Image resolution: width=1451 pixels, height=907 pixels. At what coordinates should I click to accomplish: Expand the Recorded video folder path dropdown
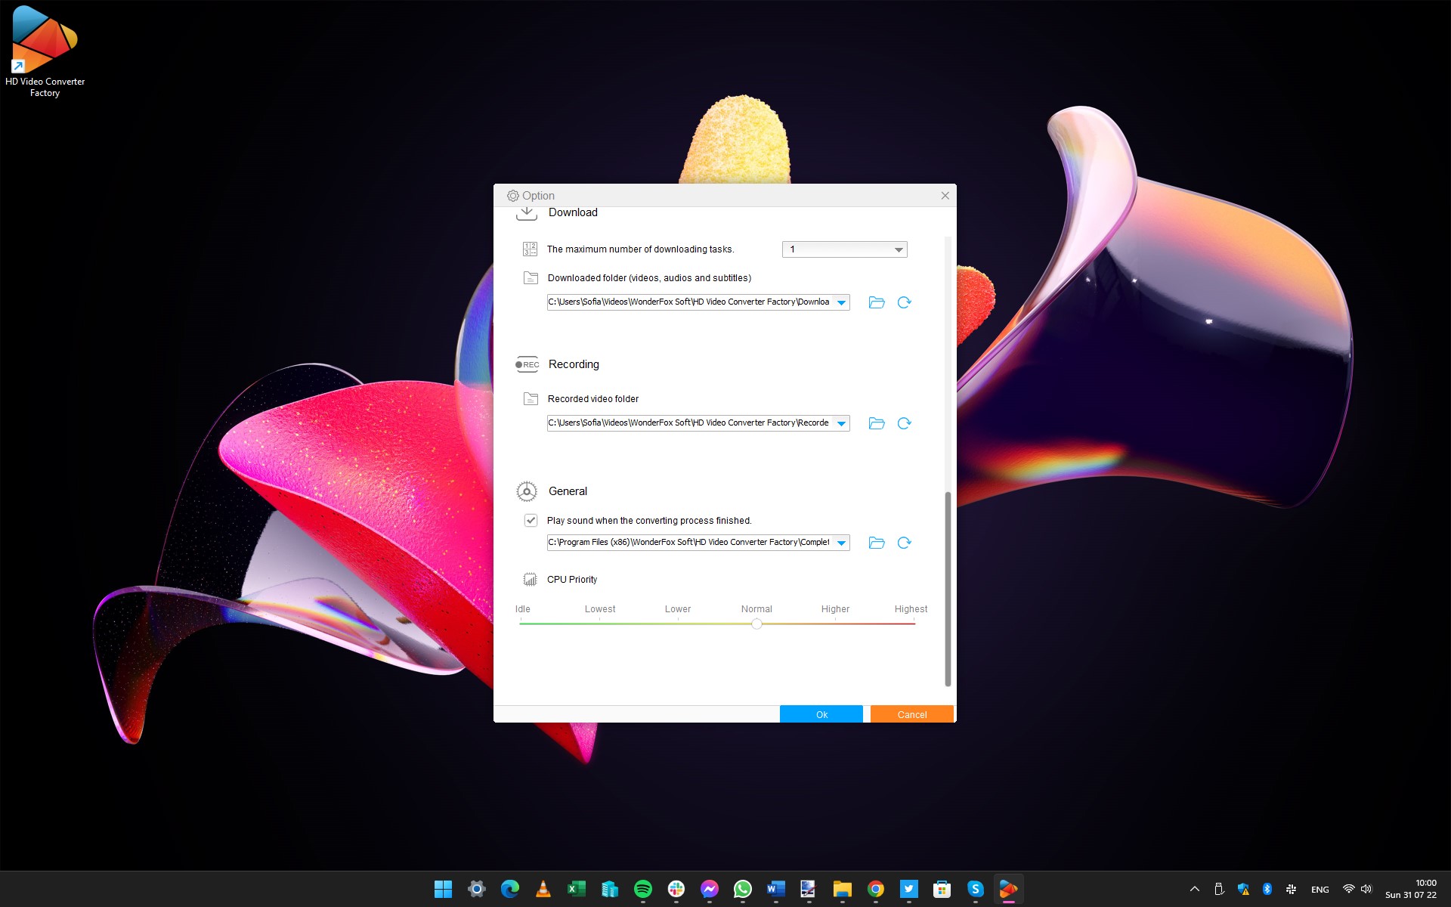(842, 423)
